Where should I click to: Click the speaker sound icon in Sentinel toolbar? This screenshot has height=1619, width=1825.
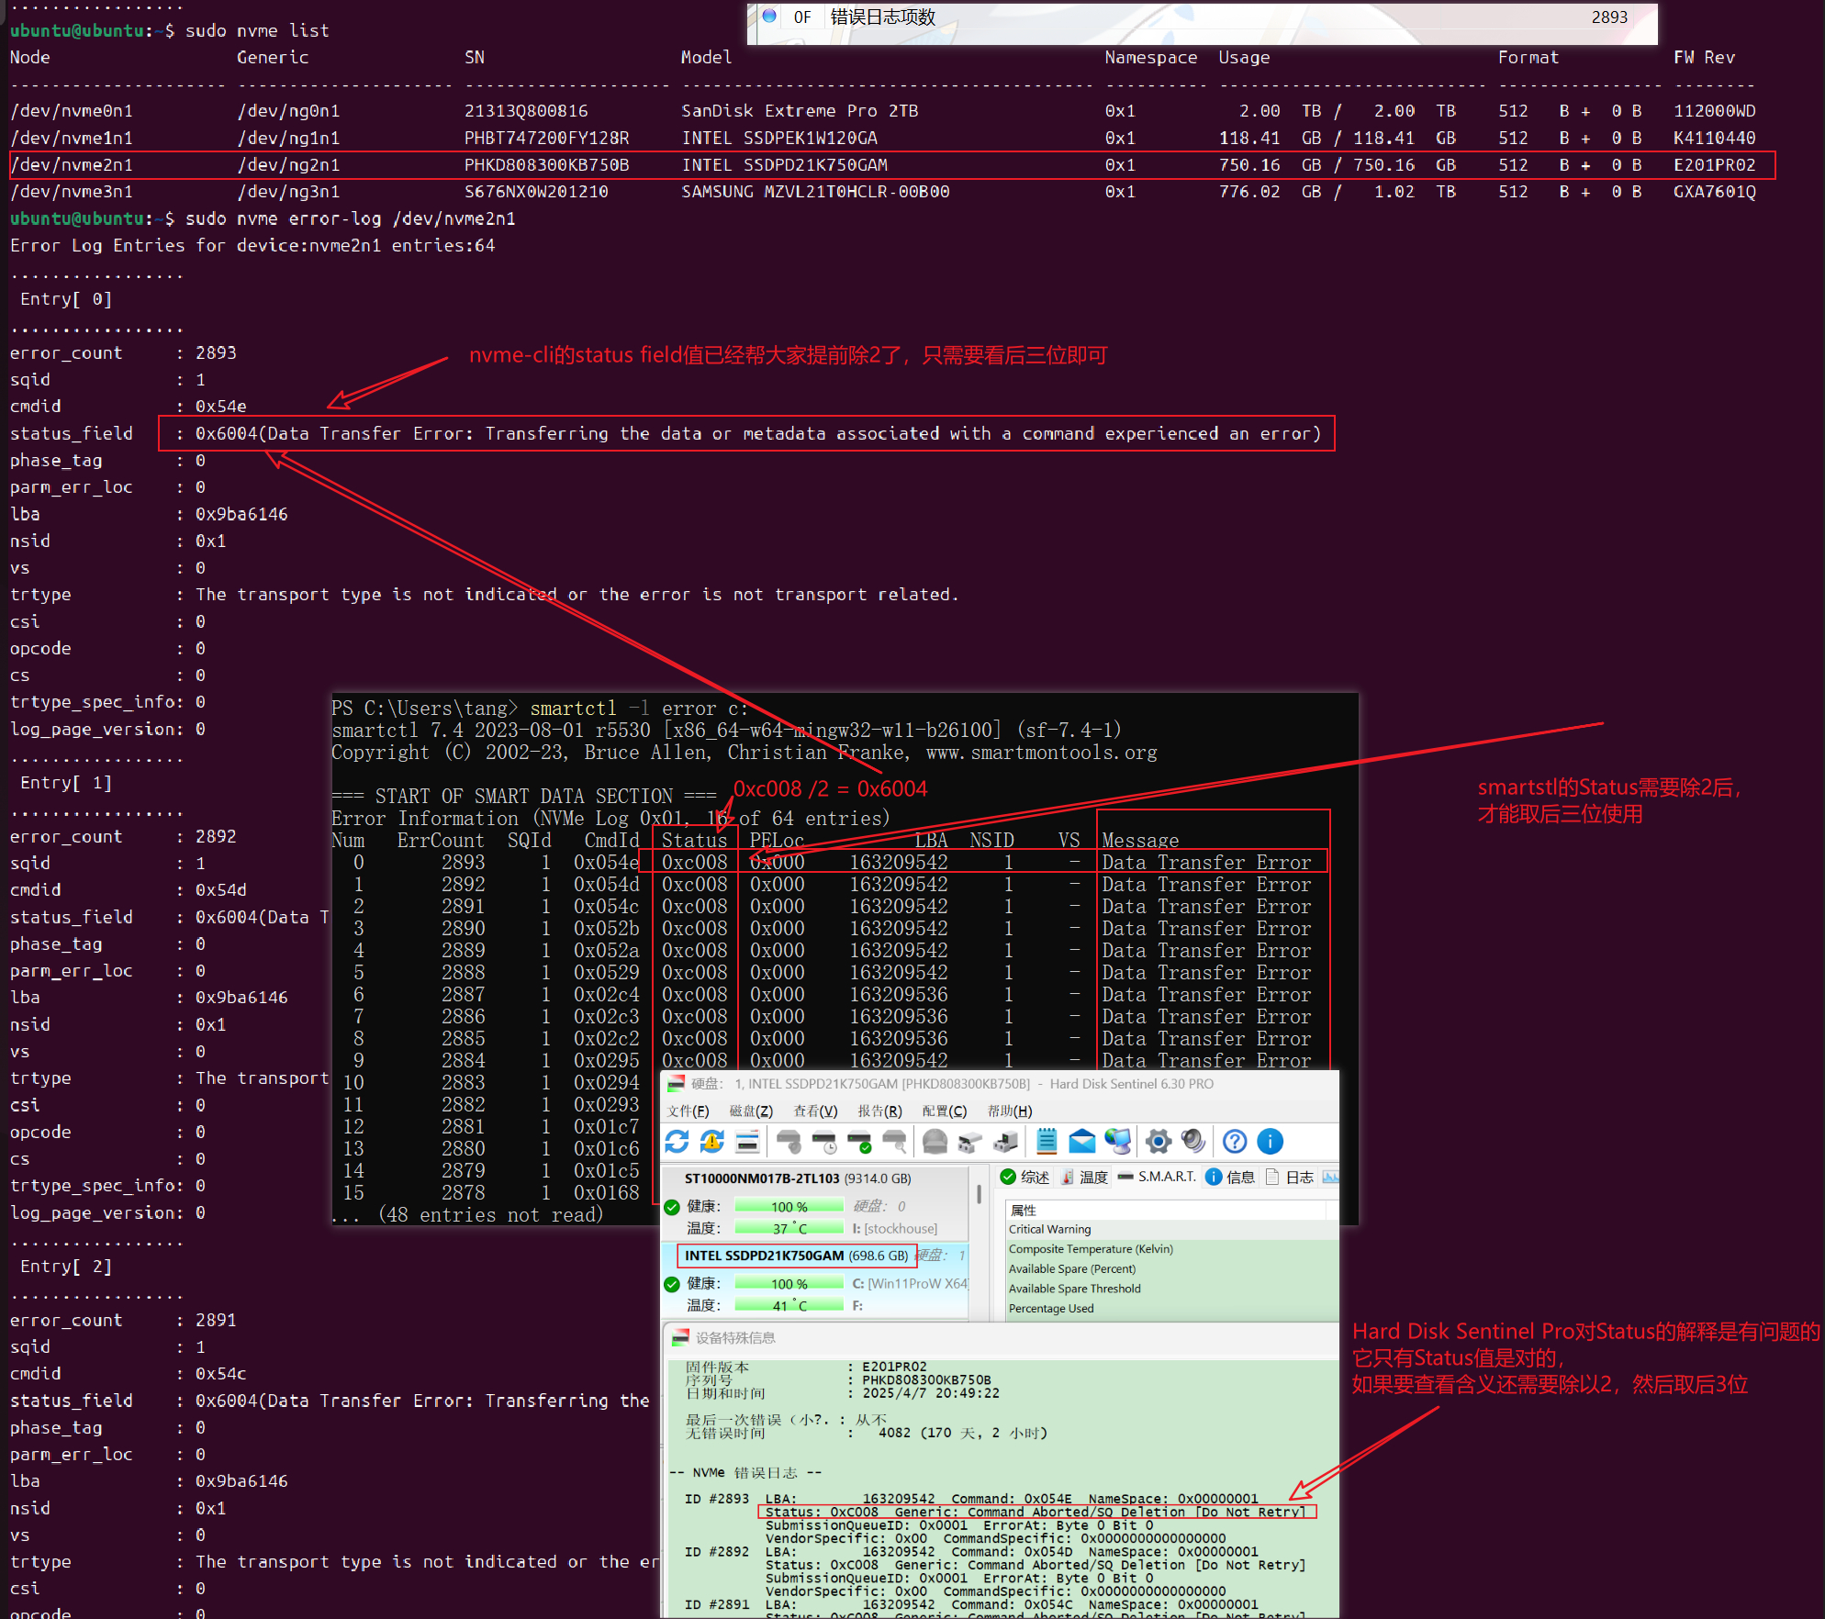[x=1193, y=1141]
